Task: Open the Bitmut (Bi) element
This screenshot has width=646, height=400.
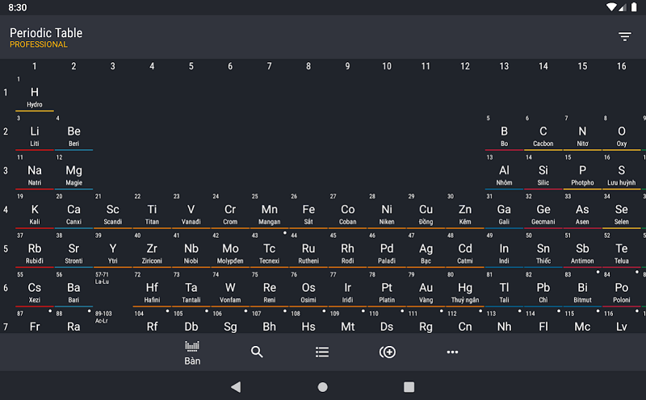Action: [x=582, y=289]
